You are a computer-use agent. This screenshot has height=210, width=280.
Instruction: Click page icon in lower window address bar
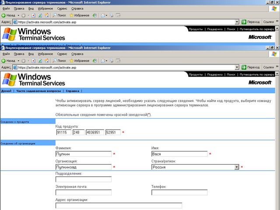pos(15,67)
